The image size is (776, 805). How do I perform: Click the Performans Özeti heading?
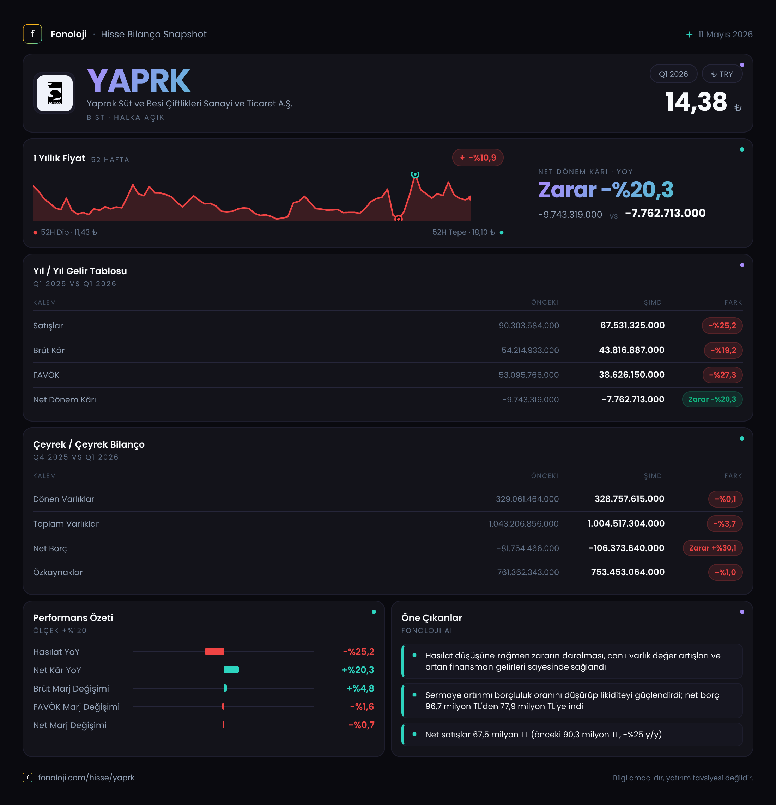click(x=73, y=618)
